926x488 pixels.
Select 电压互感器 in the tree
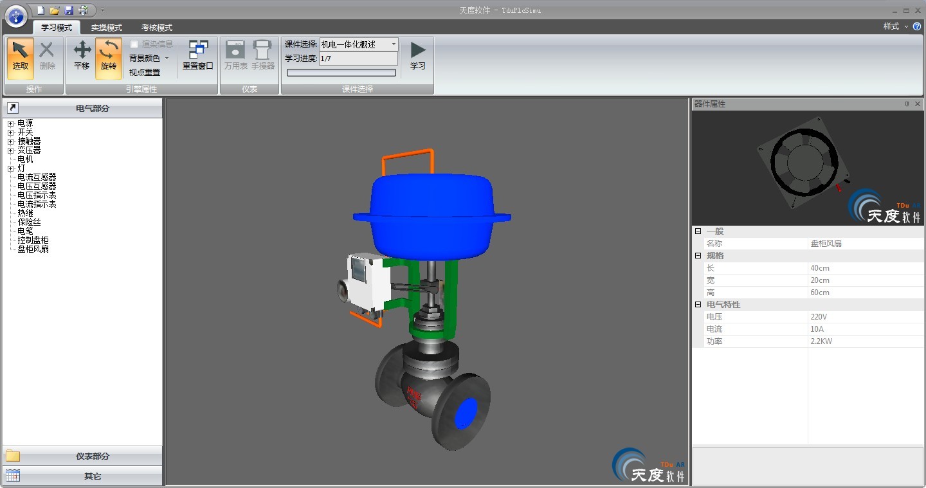coord(37,186)
